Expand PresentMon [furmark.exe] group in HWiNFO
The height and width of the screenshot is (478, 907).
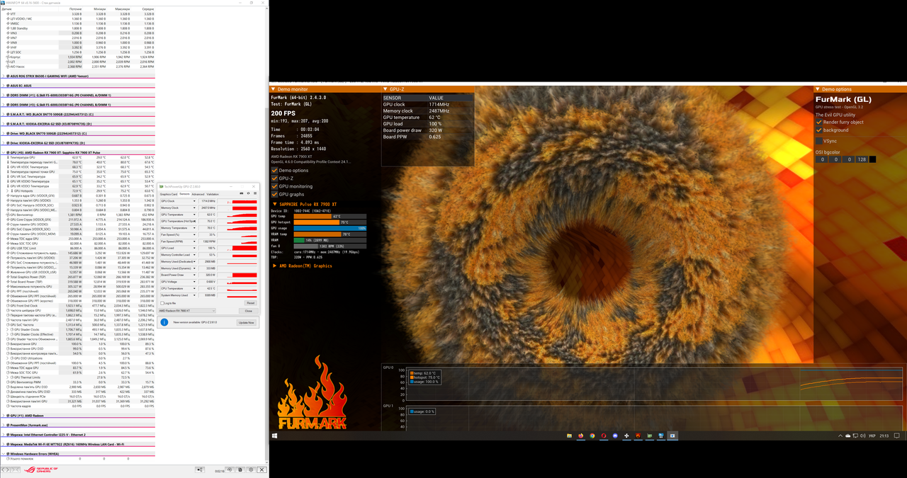pos(4,425)
